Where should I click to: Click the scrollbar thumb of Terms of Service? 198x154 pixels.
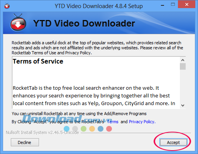click(183, 66)
